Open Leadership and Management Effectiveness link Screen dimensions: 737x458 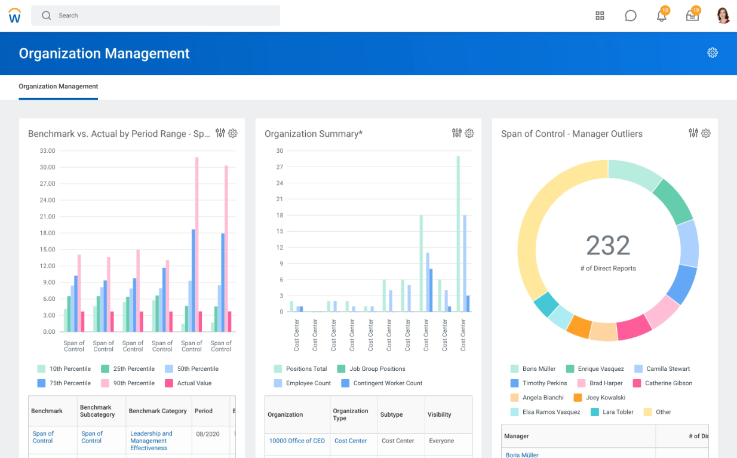(x=151, y=441)
